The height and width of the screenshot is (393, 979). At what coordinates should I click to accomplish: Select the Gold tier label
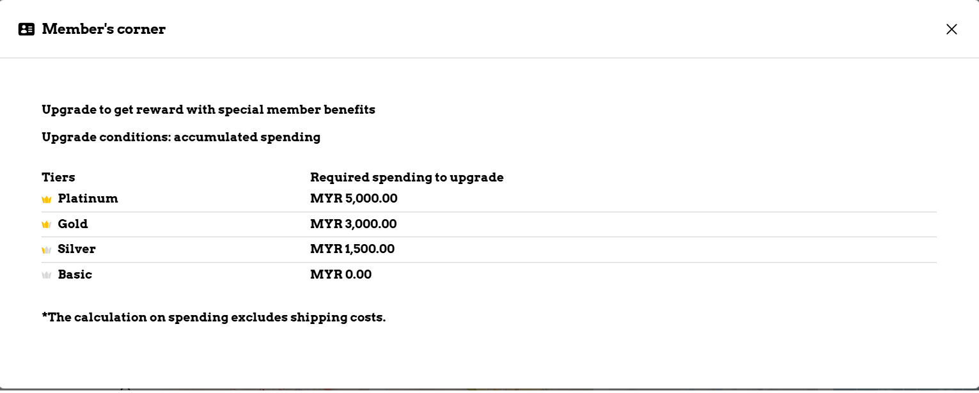pos(73,224)
